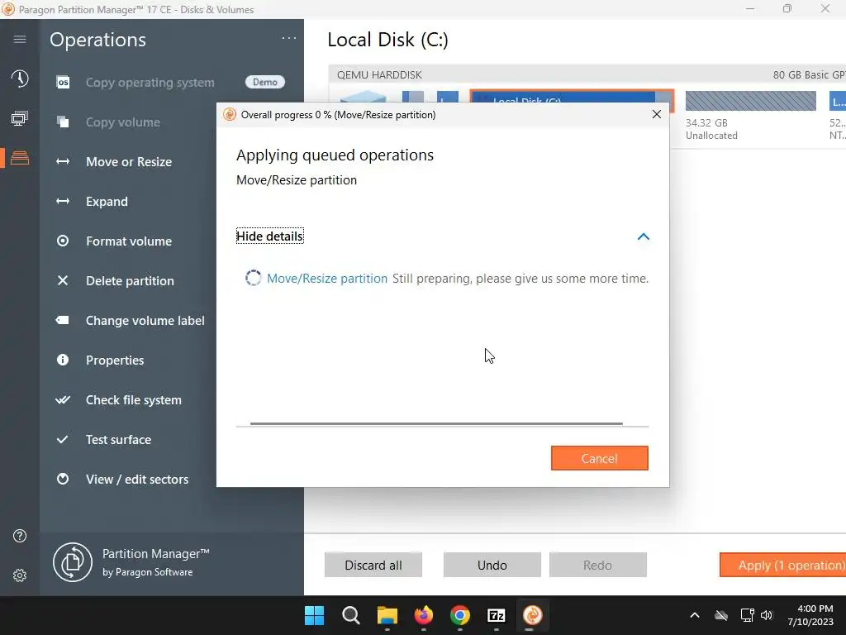The height and width of the screenshot is (635, 846).
Task: Open the Move/Resize partition progress link
Action: 327,278
